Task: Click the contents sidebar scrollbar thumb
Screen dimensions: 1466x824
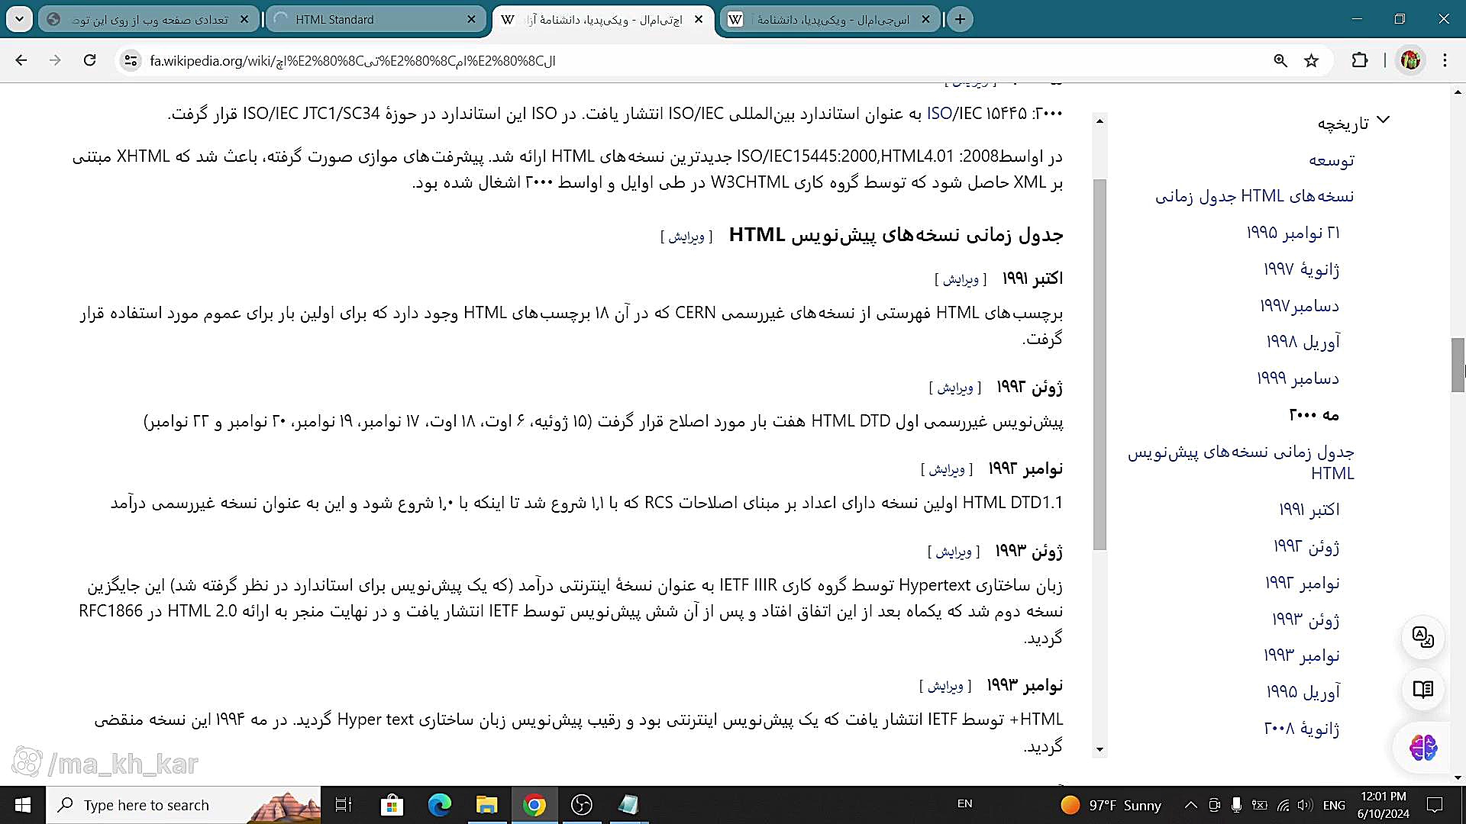Action: click(1099, 365)
